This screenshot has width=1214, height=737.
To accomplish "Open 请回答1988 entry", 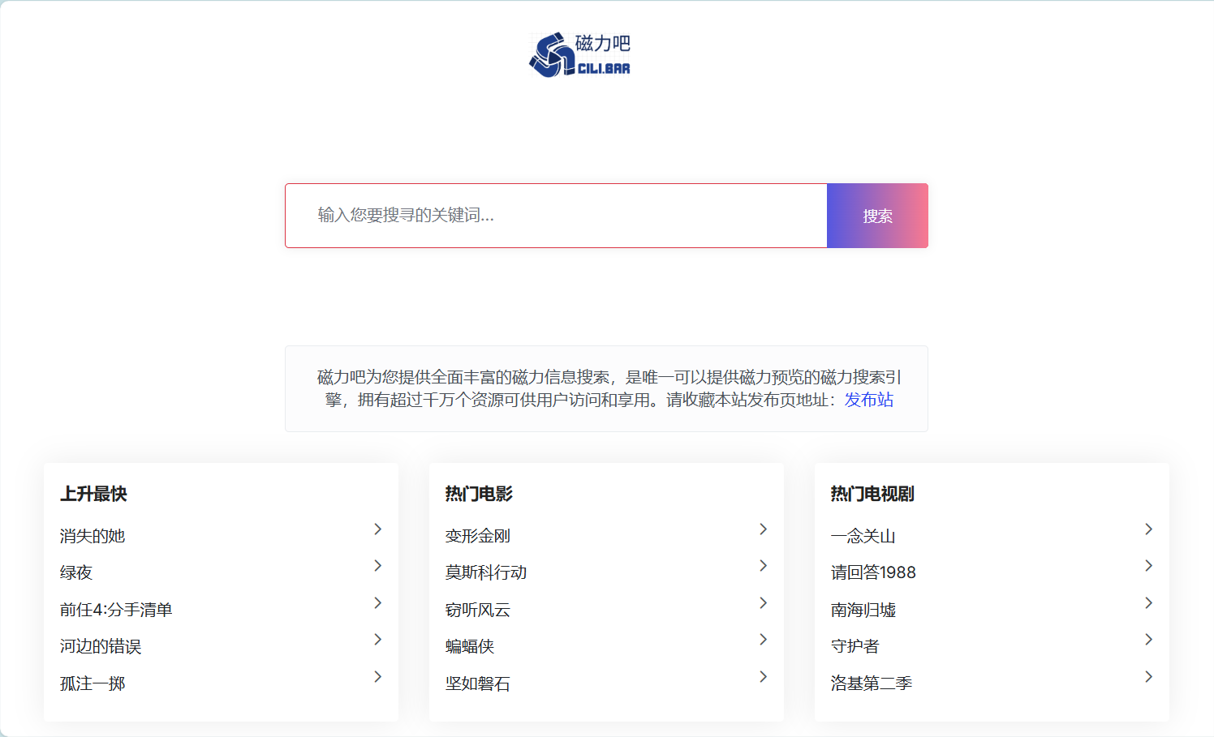I will [873, 572].
